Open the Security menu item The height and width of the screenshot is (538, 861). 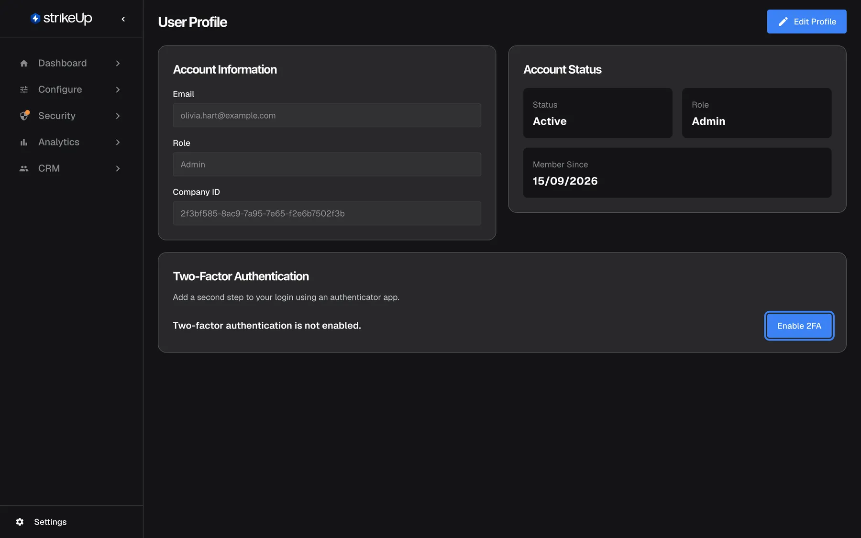(x=71, y=116)
